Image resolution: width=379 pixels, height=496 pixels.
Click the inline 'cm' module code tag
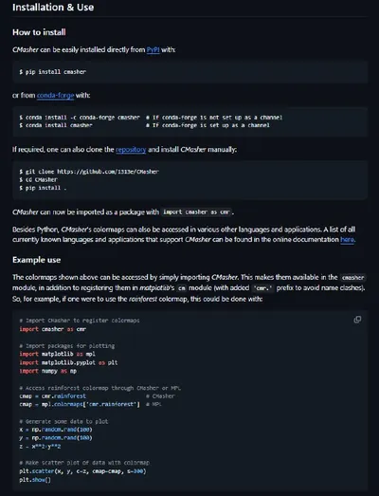tap(181, 288)
